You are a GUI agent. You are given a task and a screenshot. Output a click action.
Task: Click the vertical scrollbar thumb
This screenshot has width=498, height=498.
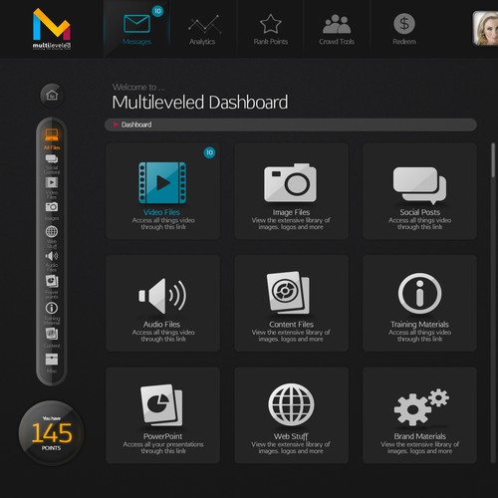click(493, 160)
